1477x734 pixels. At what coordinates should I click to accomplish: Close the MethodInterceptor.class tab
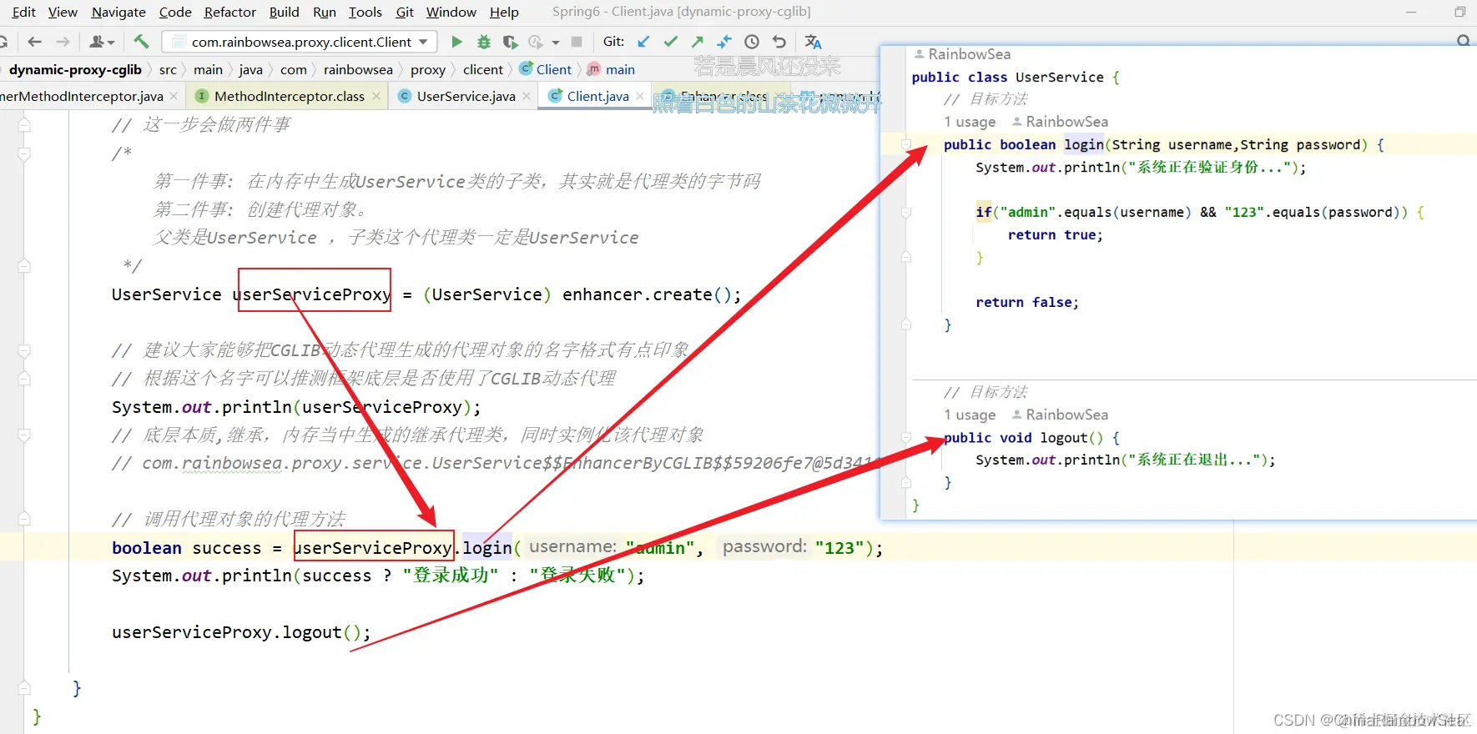tap(376, 96)
